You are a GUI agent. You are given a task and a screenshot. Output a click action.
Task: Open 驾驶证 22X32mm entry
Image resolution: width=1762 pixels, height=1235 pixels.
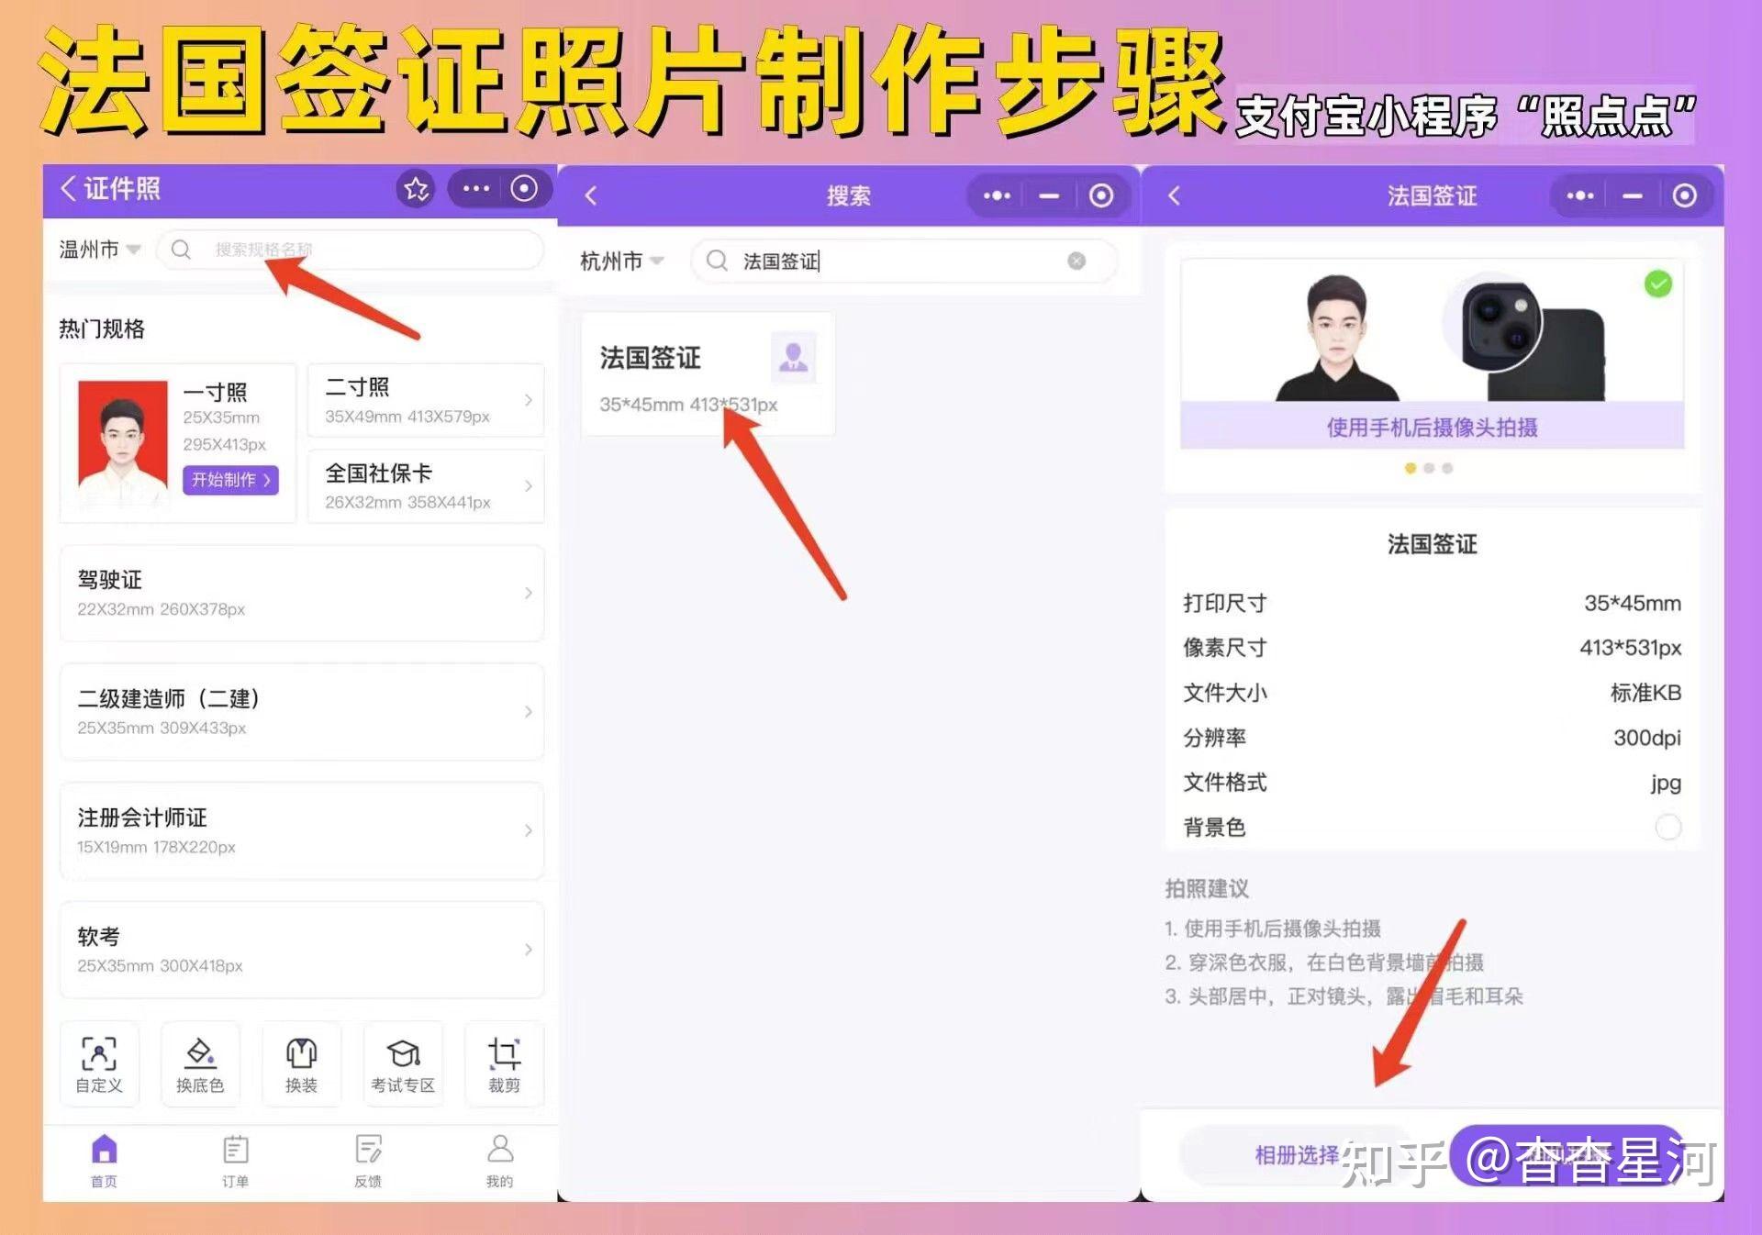[302, 593]
